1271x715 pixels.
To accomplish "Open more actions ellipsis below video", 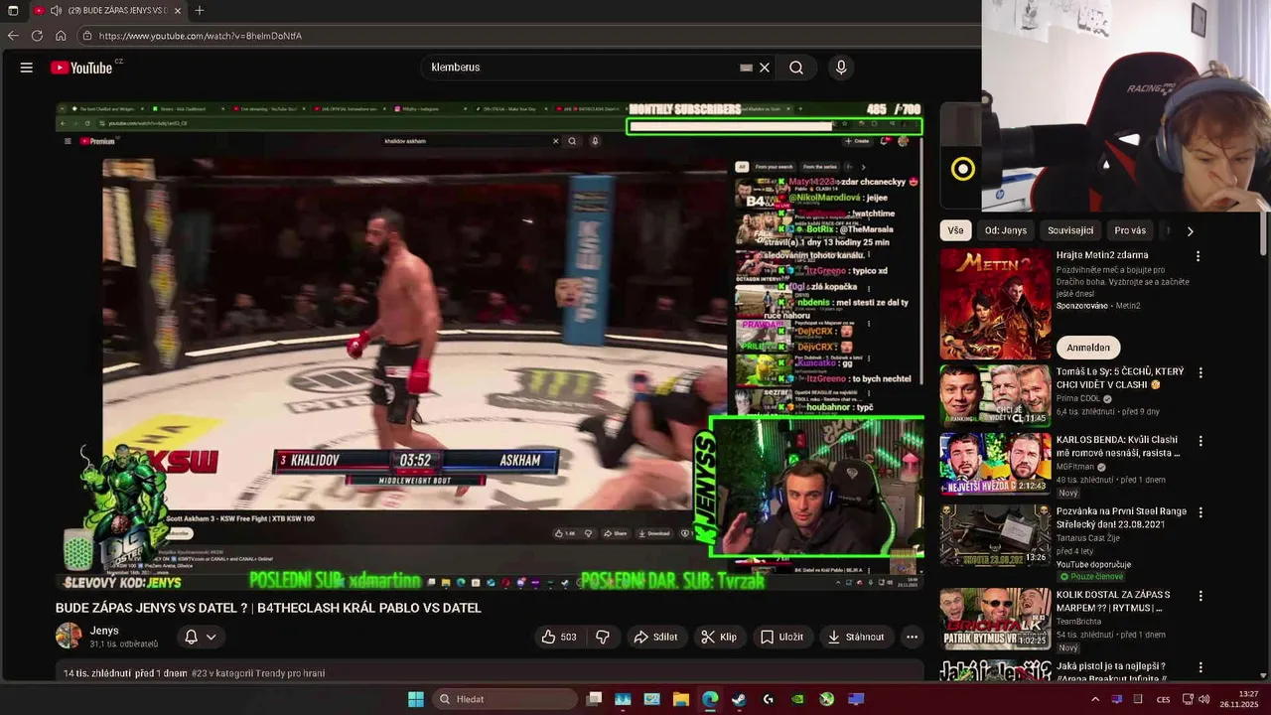I will [912, 637].
